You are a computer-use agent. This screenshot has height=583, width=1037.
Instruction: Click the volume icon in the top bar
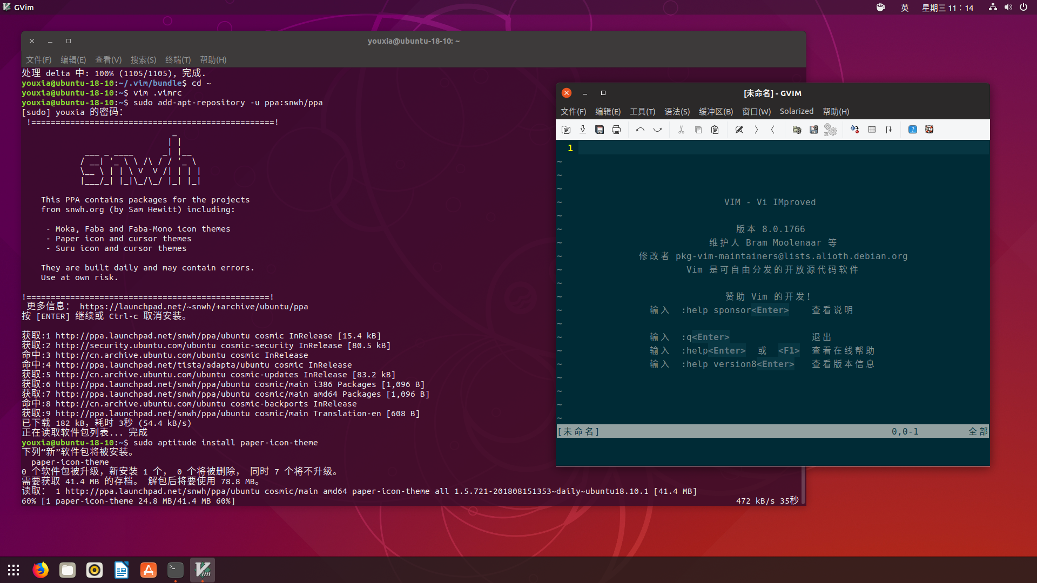tap(1008, 8)
